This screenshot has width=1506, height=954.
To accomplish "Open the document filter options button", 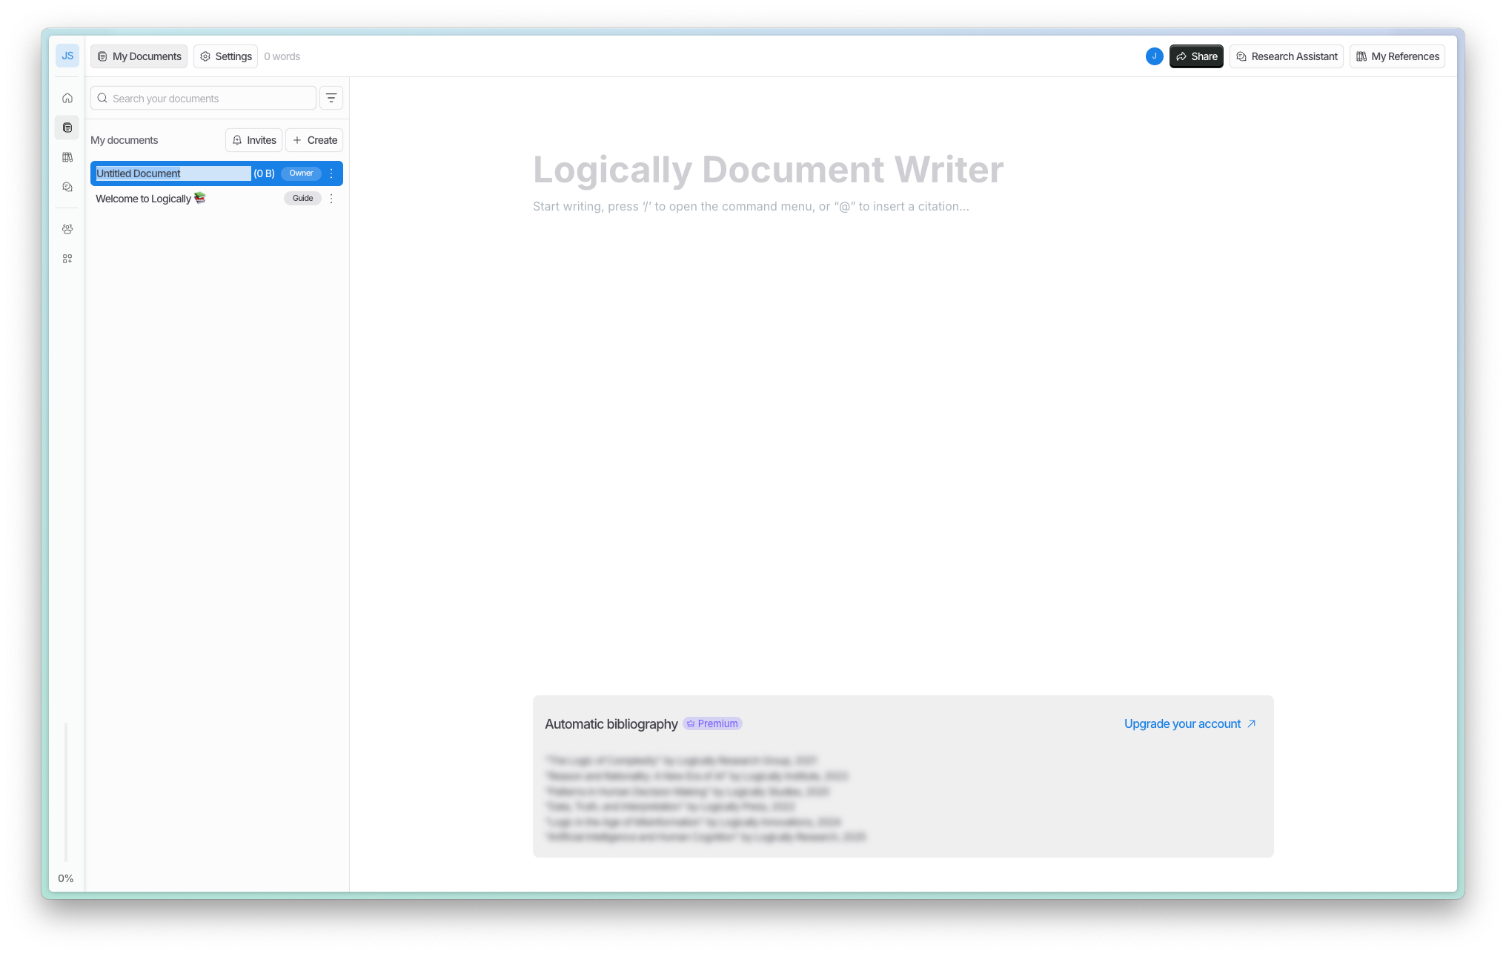I will [x=331, y=98].
